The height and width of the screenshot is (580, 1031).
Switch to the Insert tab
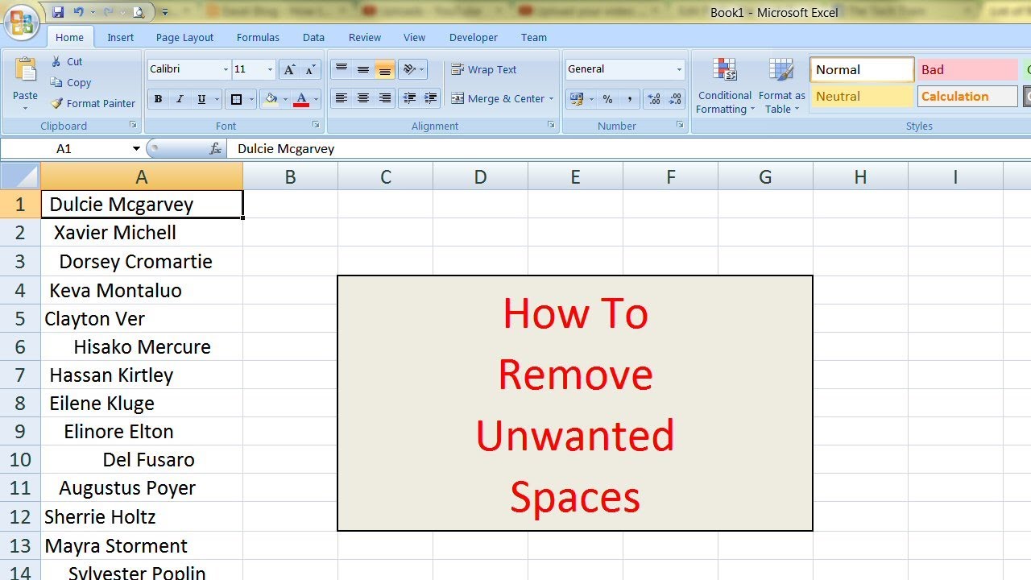click(121, 37)
